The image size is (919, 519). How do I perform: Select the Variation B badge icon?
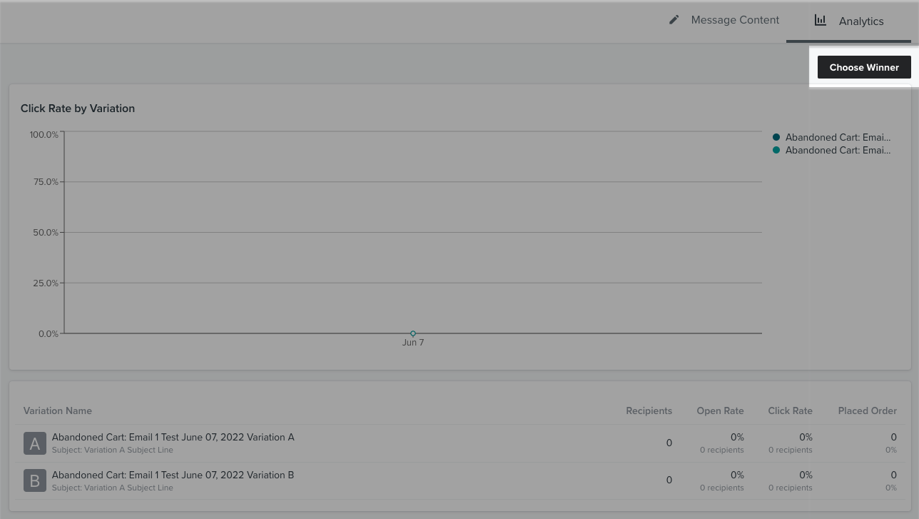click(x=34, y=480)
